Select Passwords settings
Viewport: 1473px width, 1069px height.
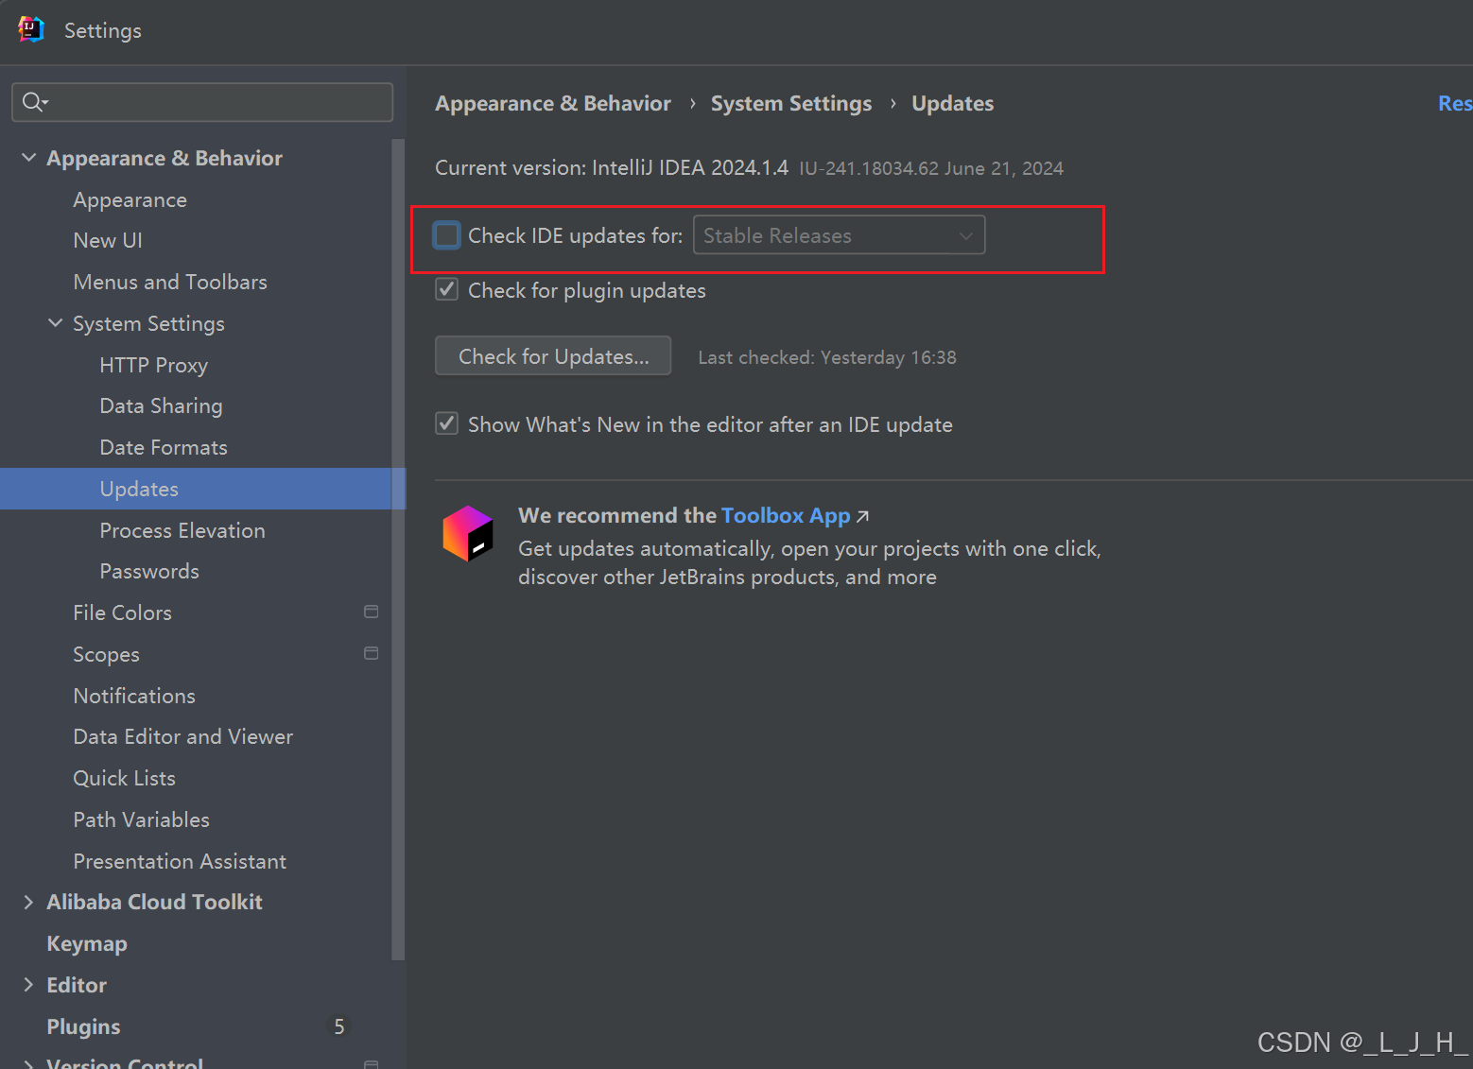pyautogui.click(x=149, y=572)
